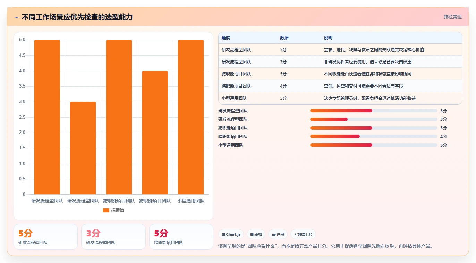
Task: Click the 3分 value beside the progress bars
Action: 443,119
